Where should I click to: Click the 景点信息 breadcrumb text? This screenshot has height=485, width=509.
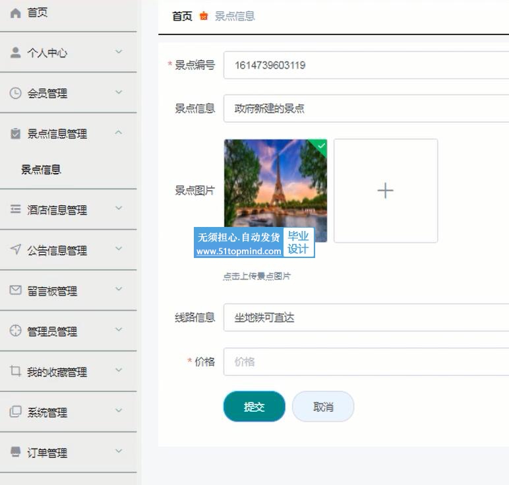235,16
